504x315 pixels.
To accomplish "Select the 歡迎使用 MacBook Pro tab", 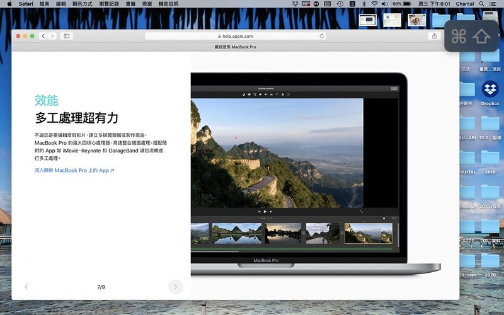I will [235, 47].
